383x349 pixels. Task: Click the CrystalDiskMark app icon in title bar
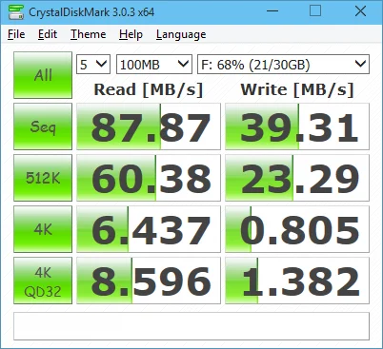pyautogui.click(x=15, y=12)
